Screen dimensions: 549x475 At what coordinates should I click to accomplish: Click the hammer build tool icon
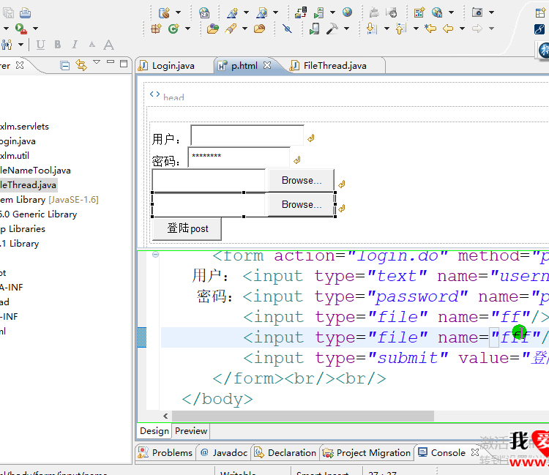tap(332, 29)
